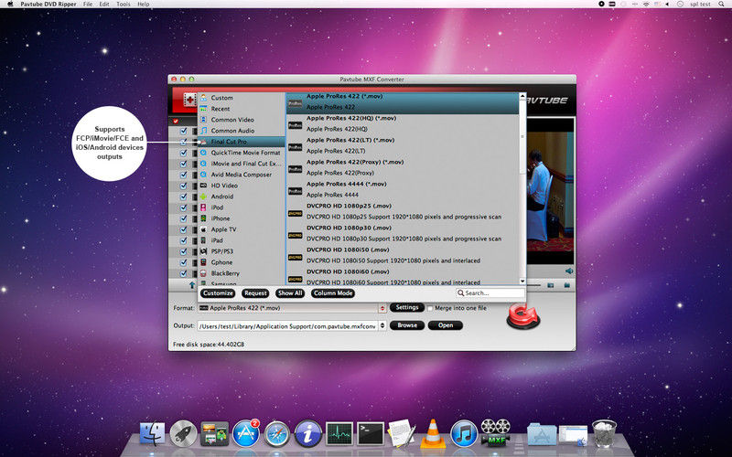The image size is (732, 457).
Task: Toggle file checkbox beside Avid Media Composer row
Action: [184, 175]
